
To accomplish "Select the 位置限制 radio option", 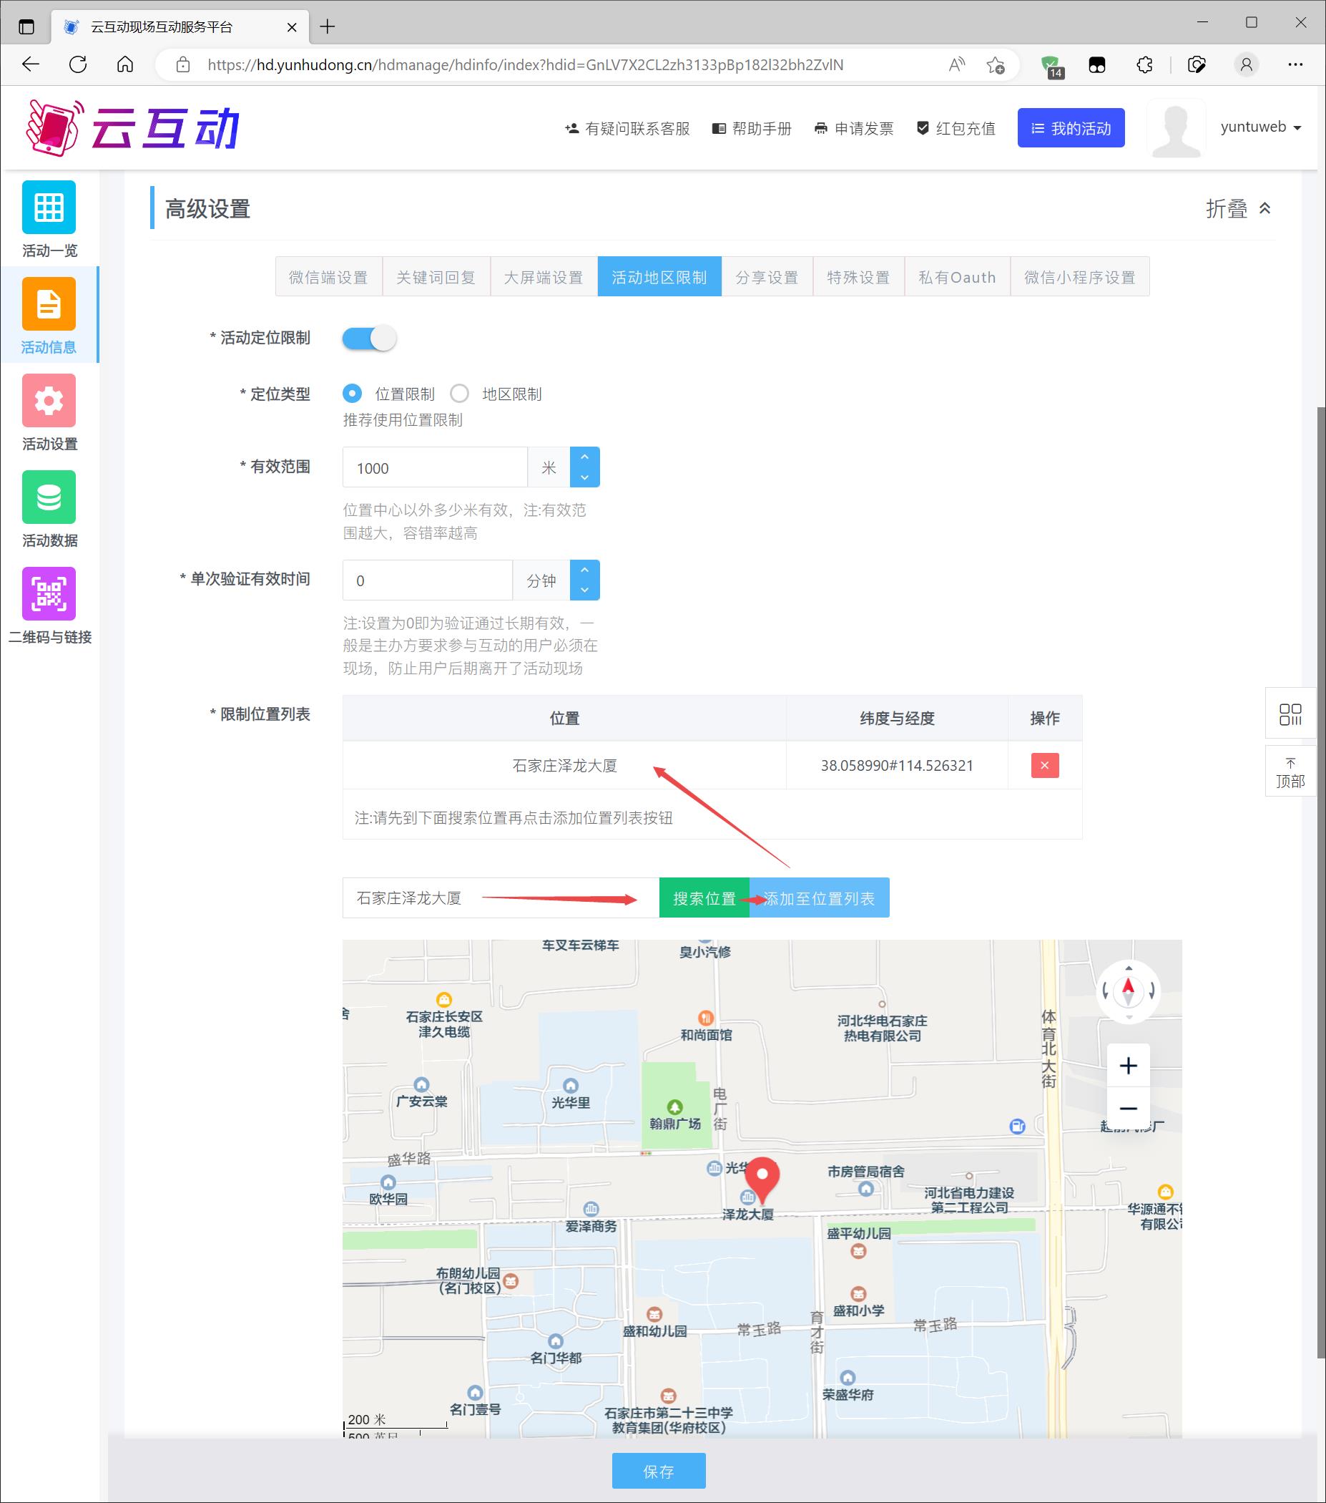I will [x=353, y=394].
